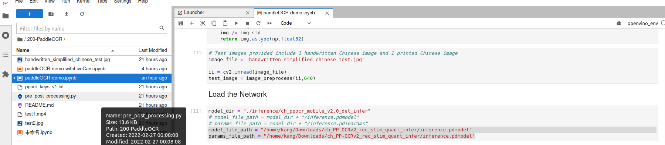Viewport: 665px width, 145px height.
Task: Click the blue new launcher plus button
Action: point(30,14)
